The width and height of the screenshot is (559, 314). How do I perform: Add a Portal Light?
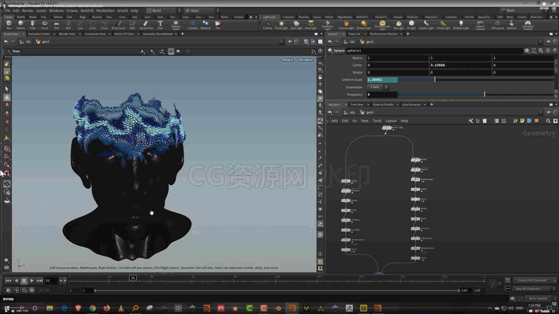coord(443,25)
